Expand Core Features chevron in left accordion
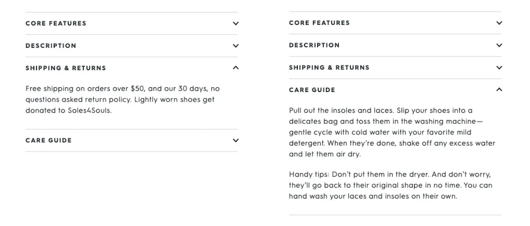This screenshot has width=530, height=226. (x=236, y=23)
